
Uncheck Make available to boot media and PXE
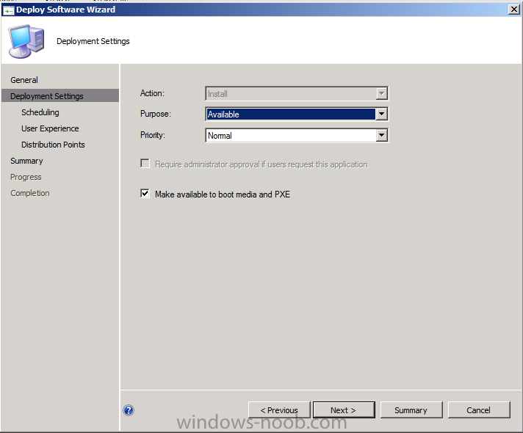[145, 194]
